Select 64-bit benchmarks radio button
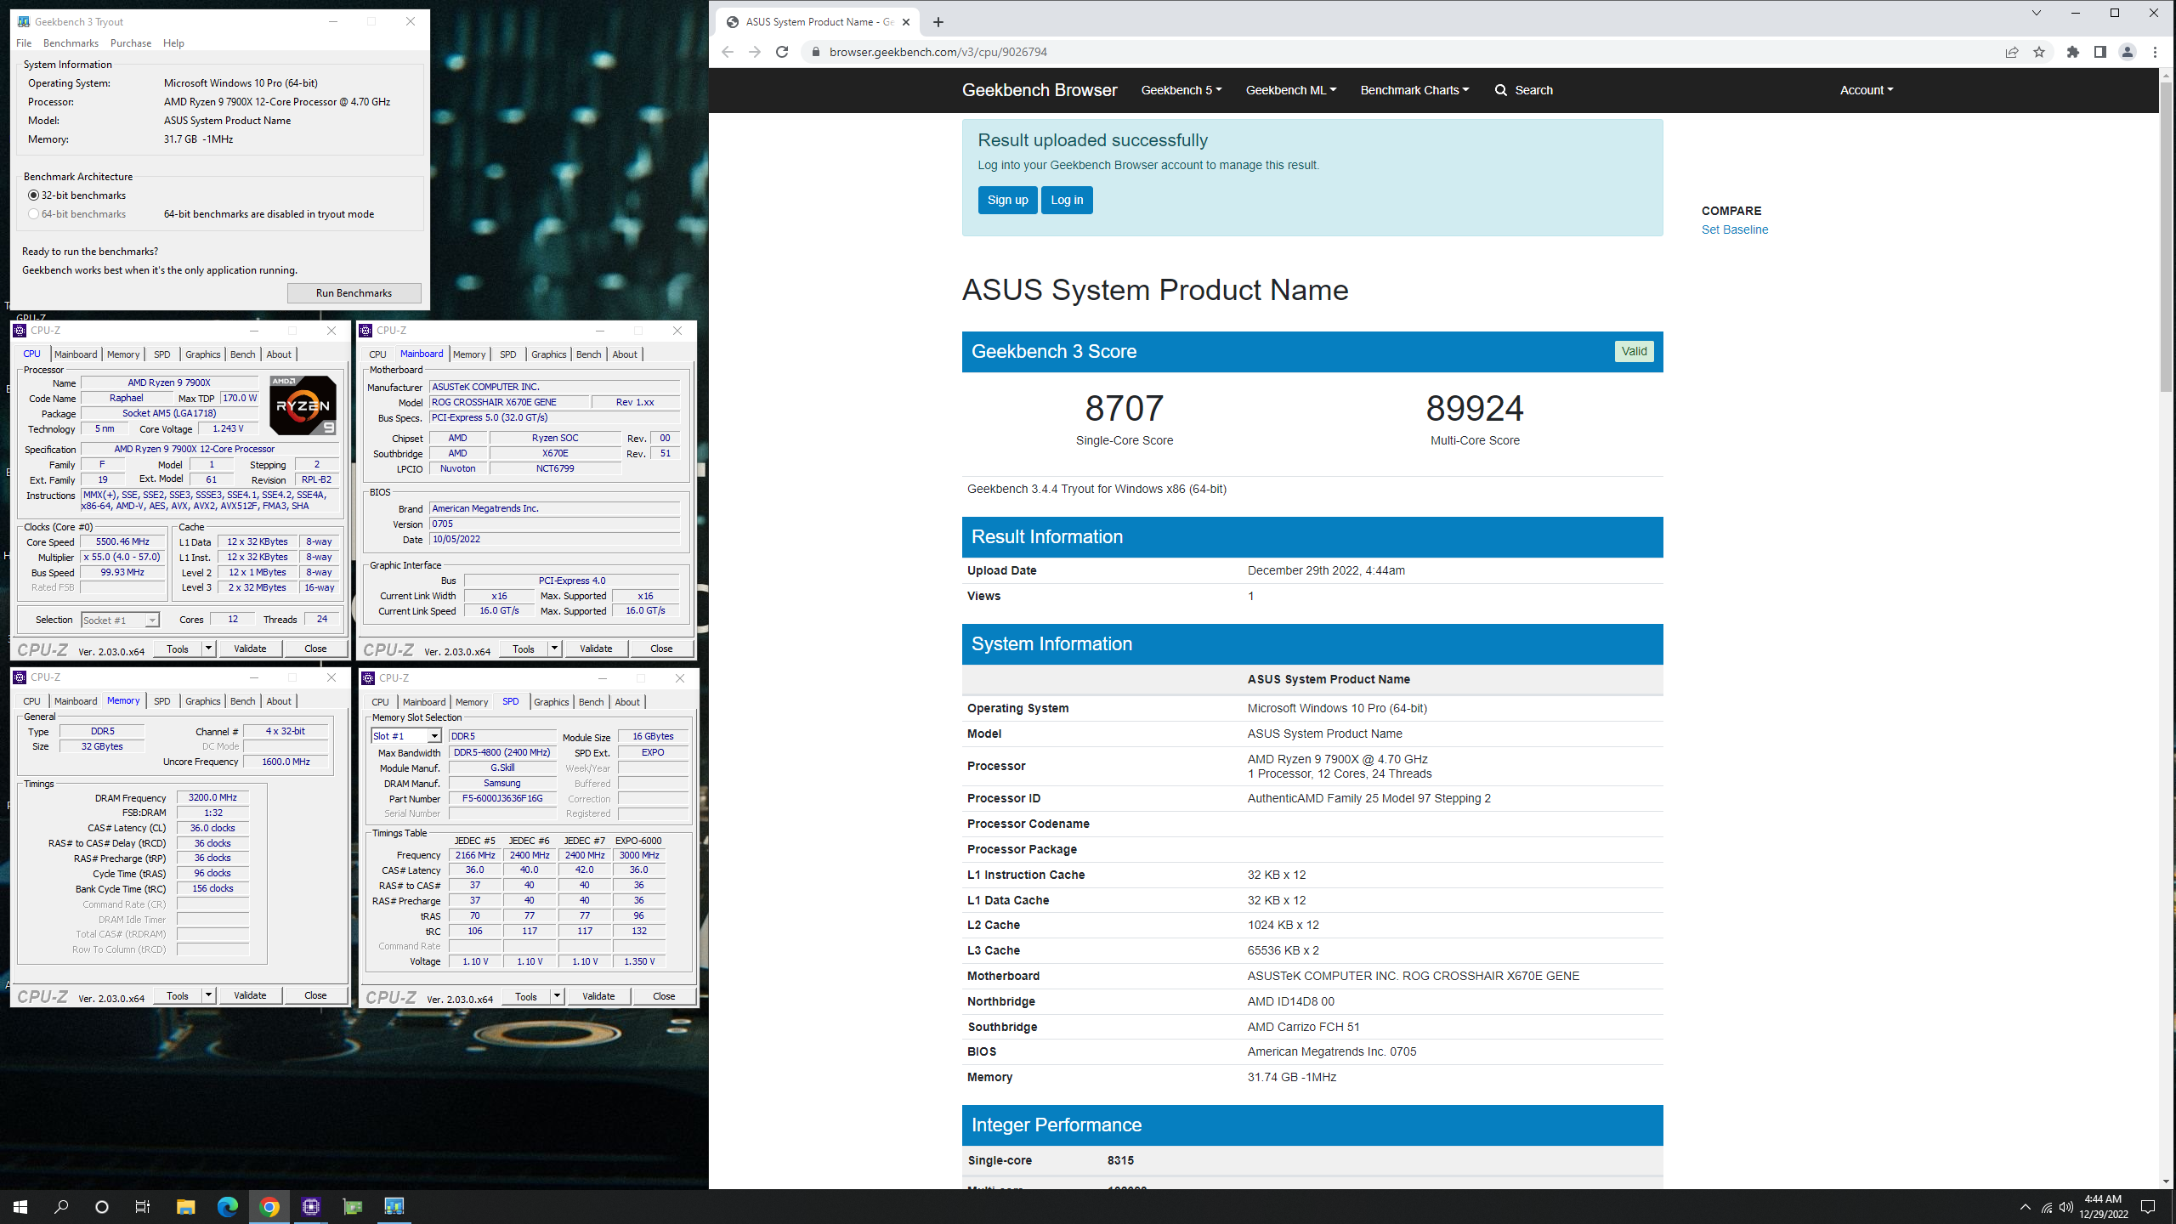 pos(34,214)
